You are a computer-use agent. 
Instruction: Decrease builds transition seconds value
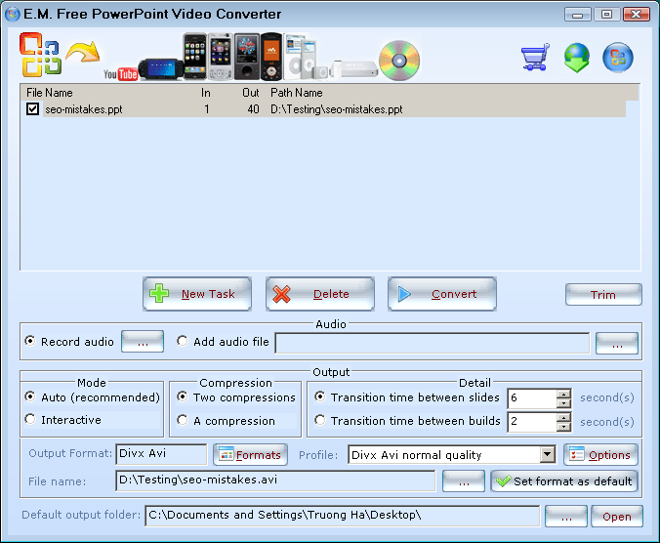coord(563,427)
